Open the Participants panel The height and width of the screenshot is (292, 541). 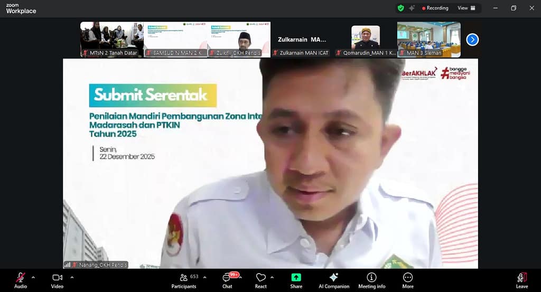coord(184,280)
